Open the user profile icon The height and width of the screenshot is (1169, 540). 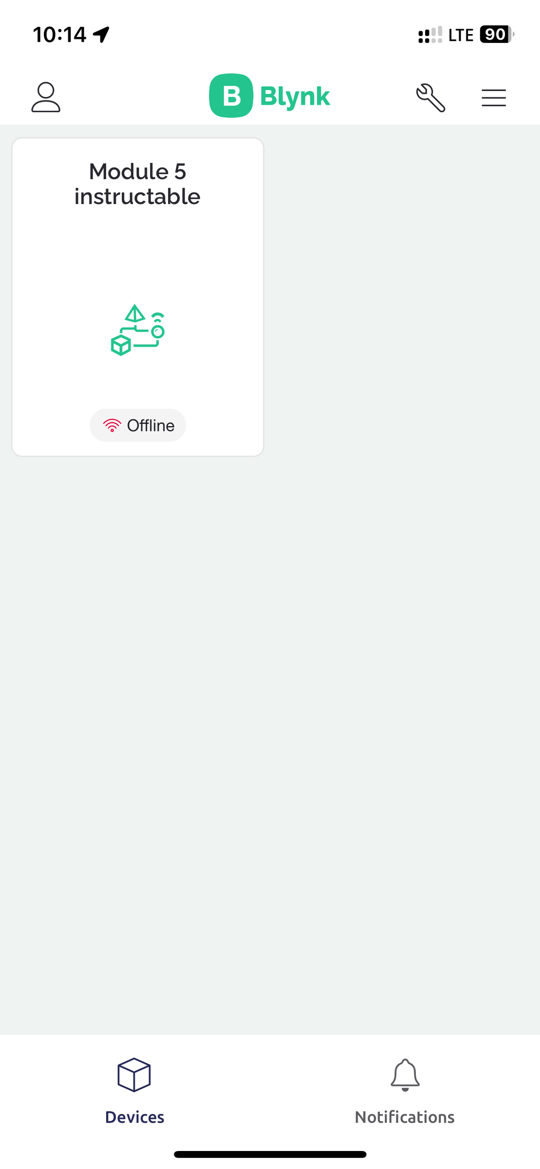tap(46, 97)
